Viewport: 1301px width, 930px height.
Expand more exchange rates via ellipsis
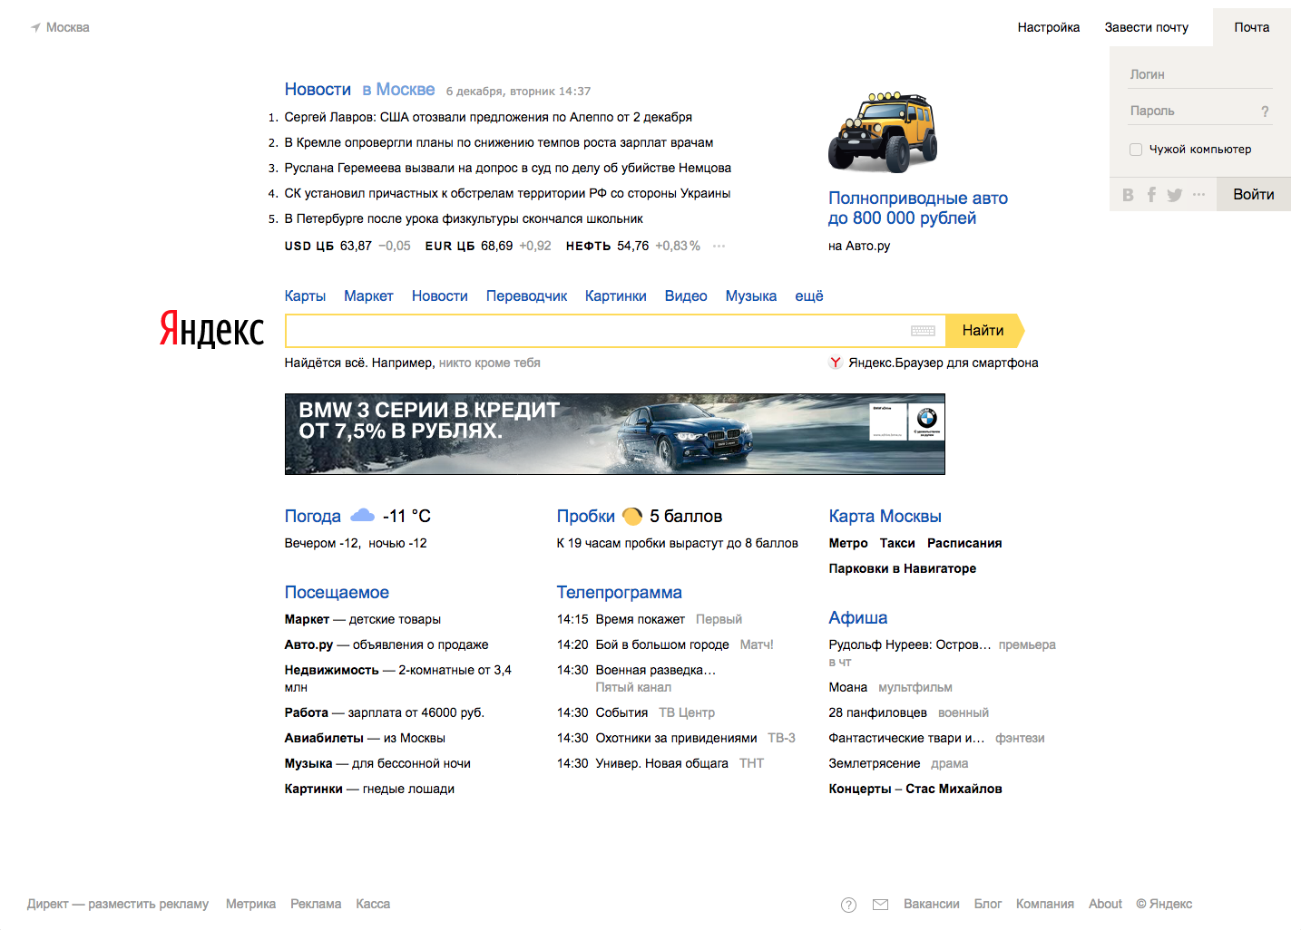pyautogui.click(x=719, y=247)
